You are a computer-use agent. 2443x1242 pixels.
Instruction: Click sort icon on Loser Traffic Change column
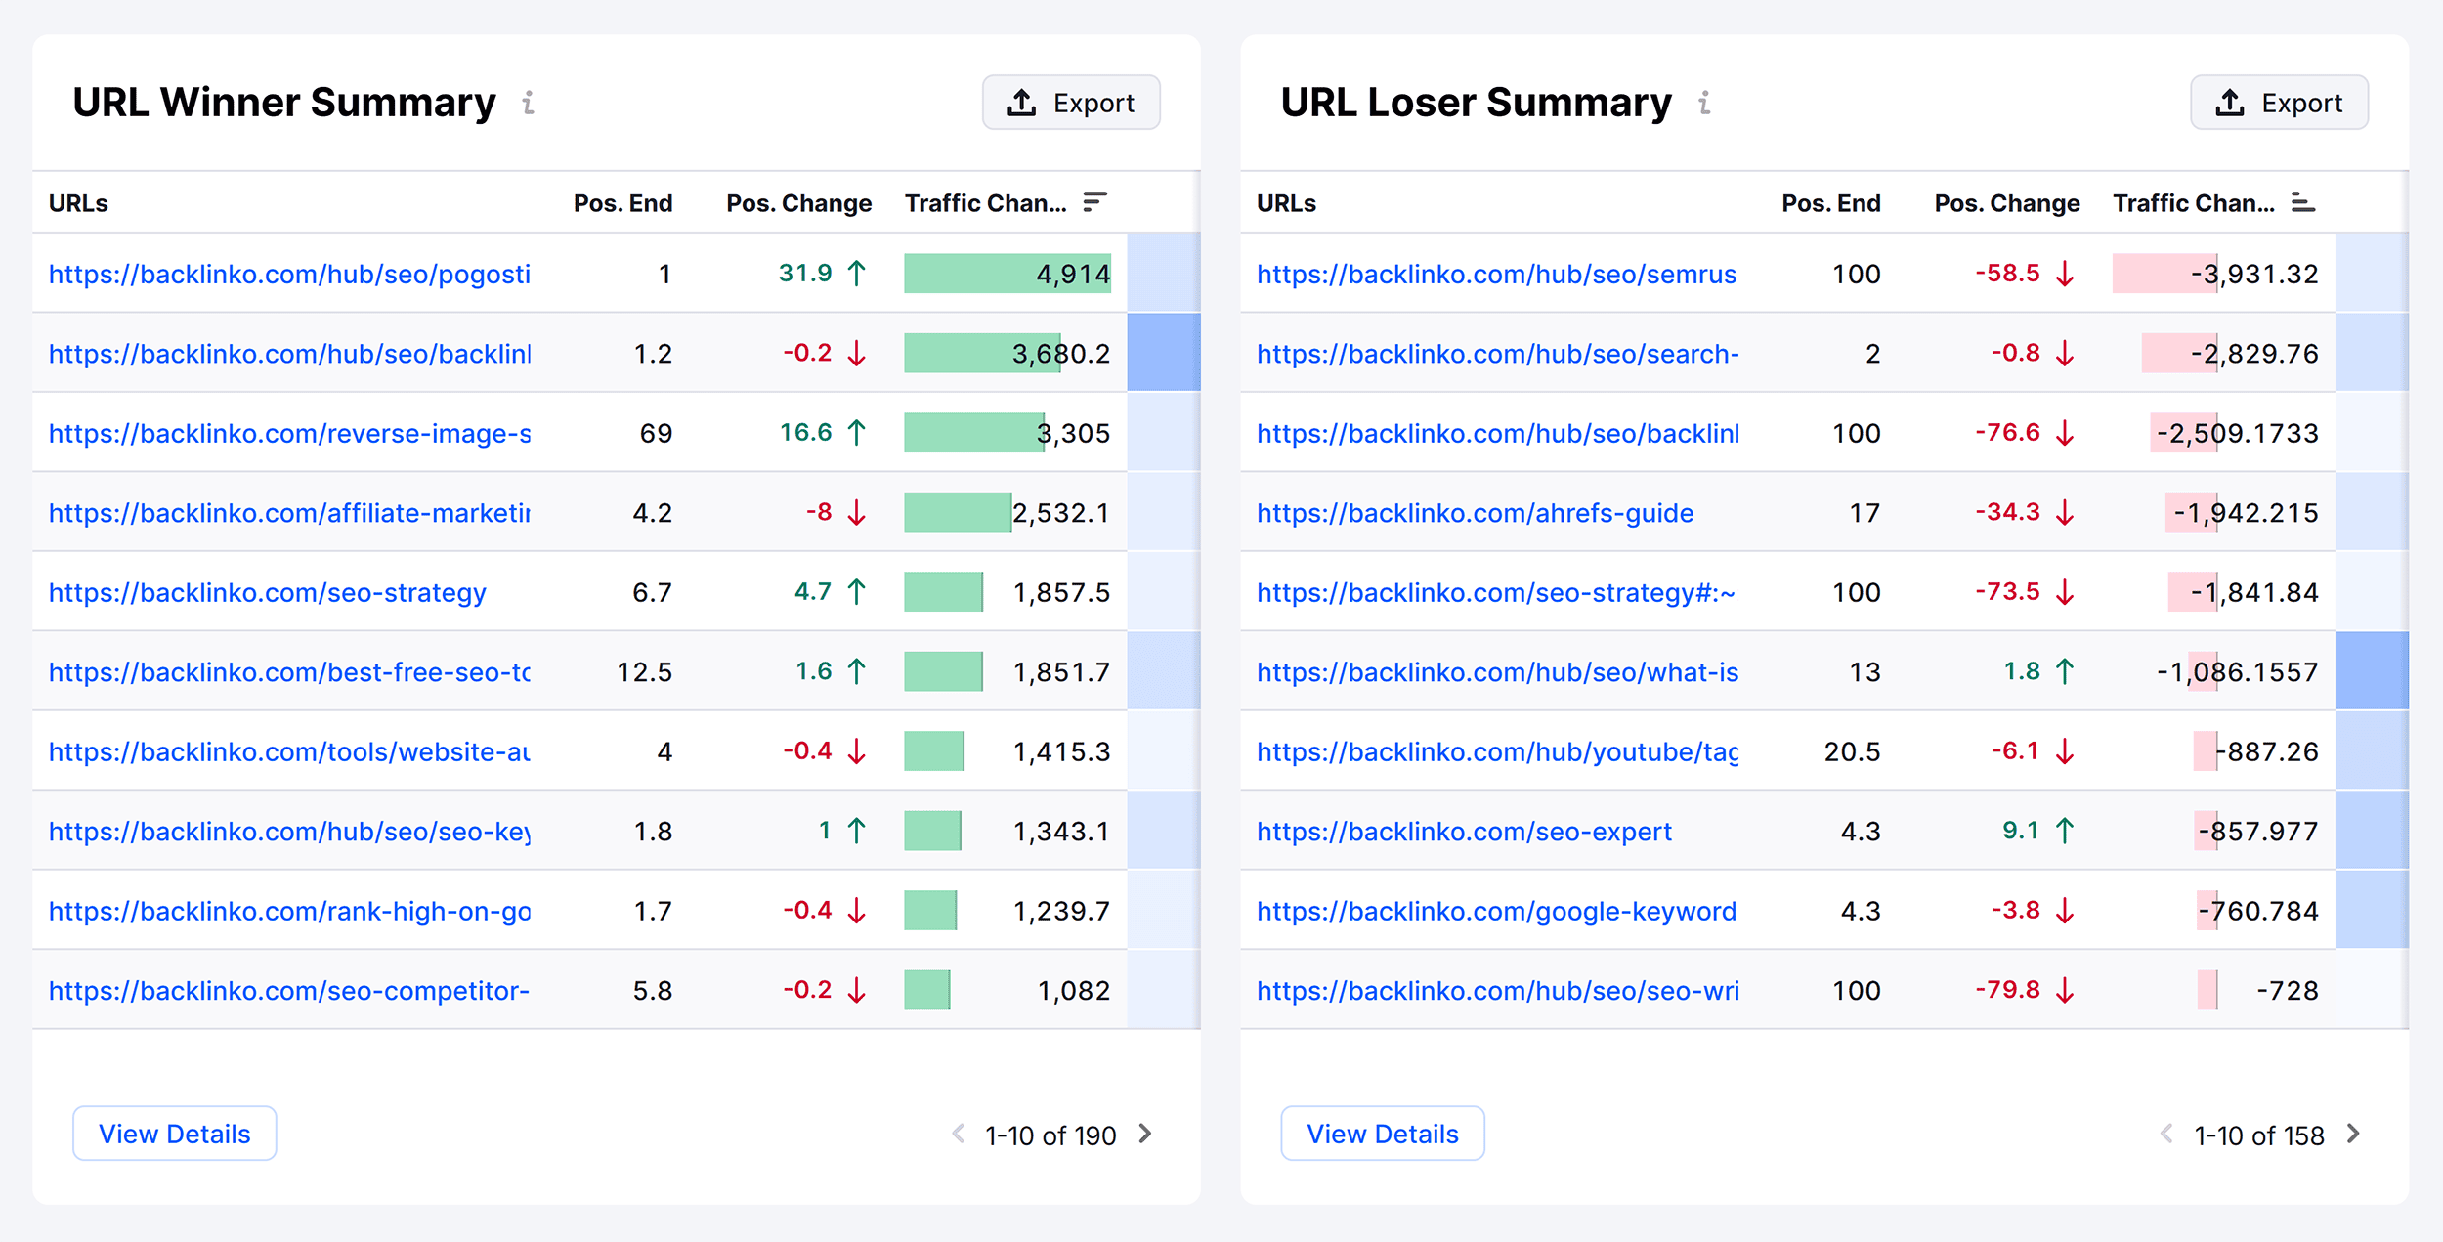coord(2303,202)
